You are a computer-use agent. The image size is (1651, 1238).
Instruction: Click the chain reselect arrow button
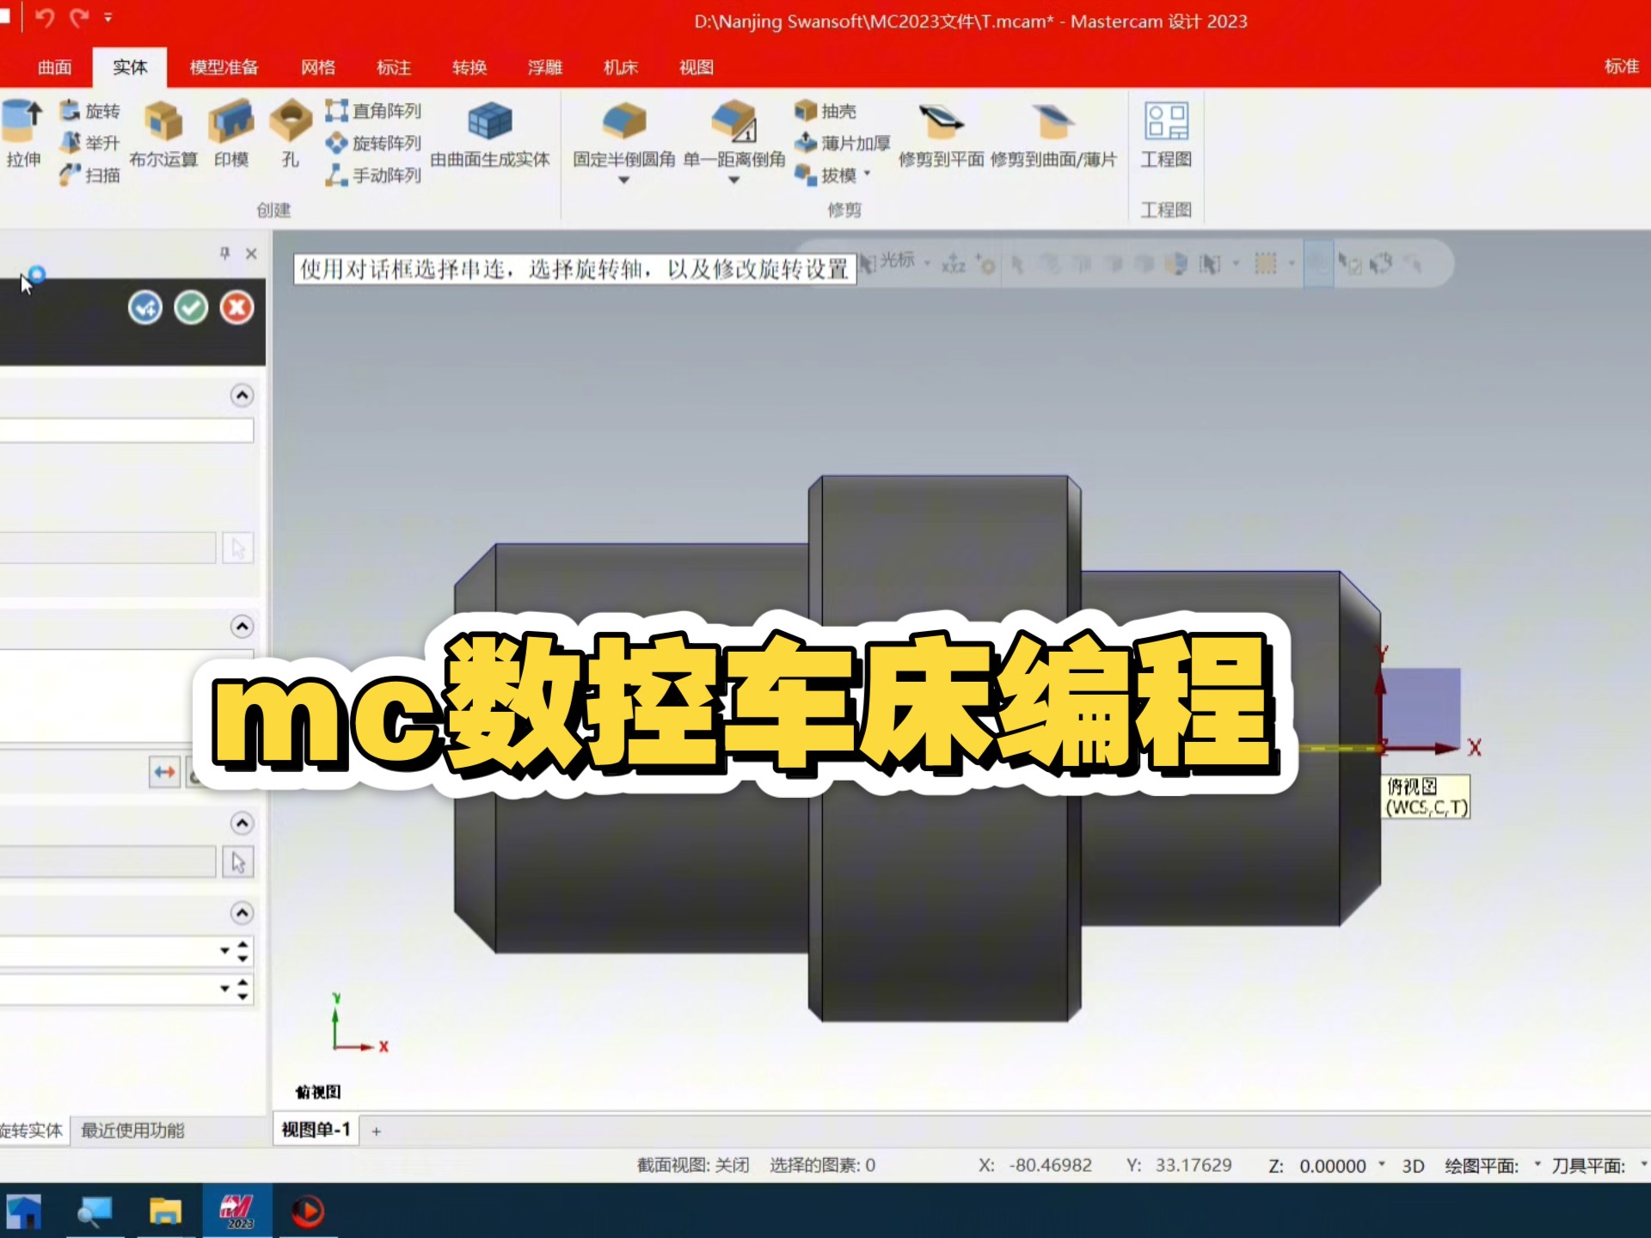(238, 548)
